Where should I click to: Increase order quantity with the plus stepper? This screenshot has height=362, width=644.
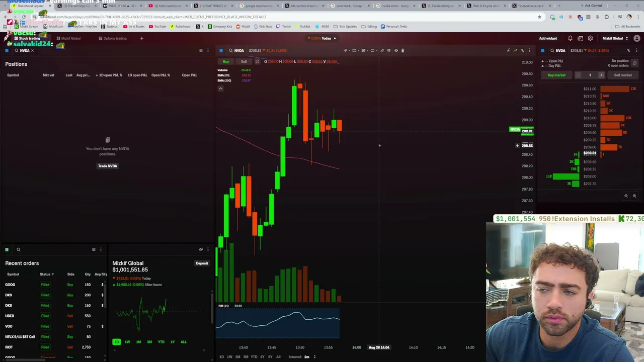601,75
